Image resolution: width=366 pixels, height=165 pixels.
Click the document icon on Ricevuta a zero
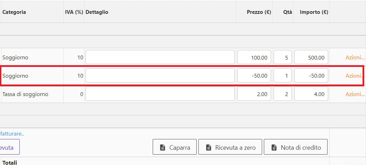208,148
